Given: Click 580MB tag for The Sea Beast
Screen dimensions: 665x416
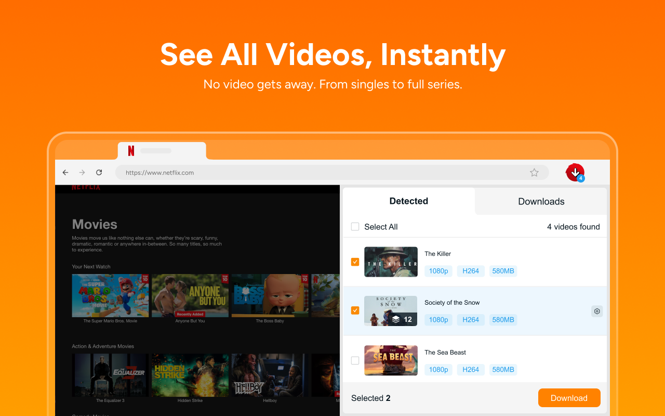Looking at the screenshot, I should tap(503, 370).
